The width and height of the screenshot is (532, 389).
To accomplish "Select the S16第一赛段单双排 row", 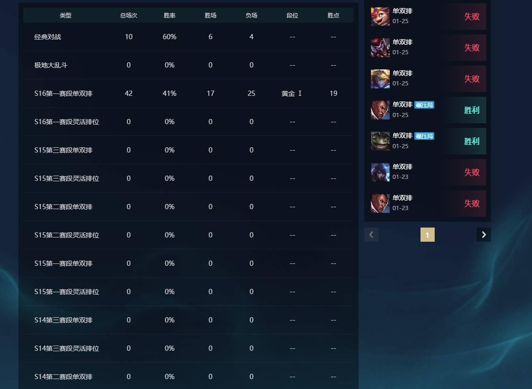I will (189, 93).
